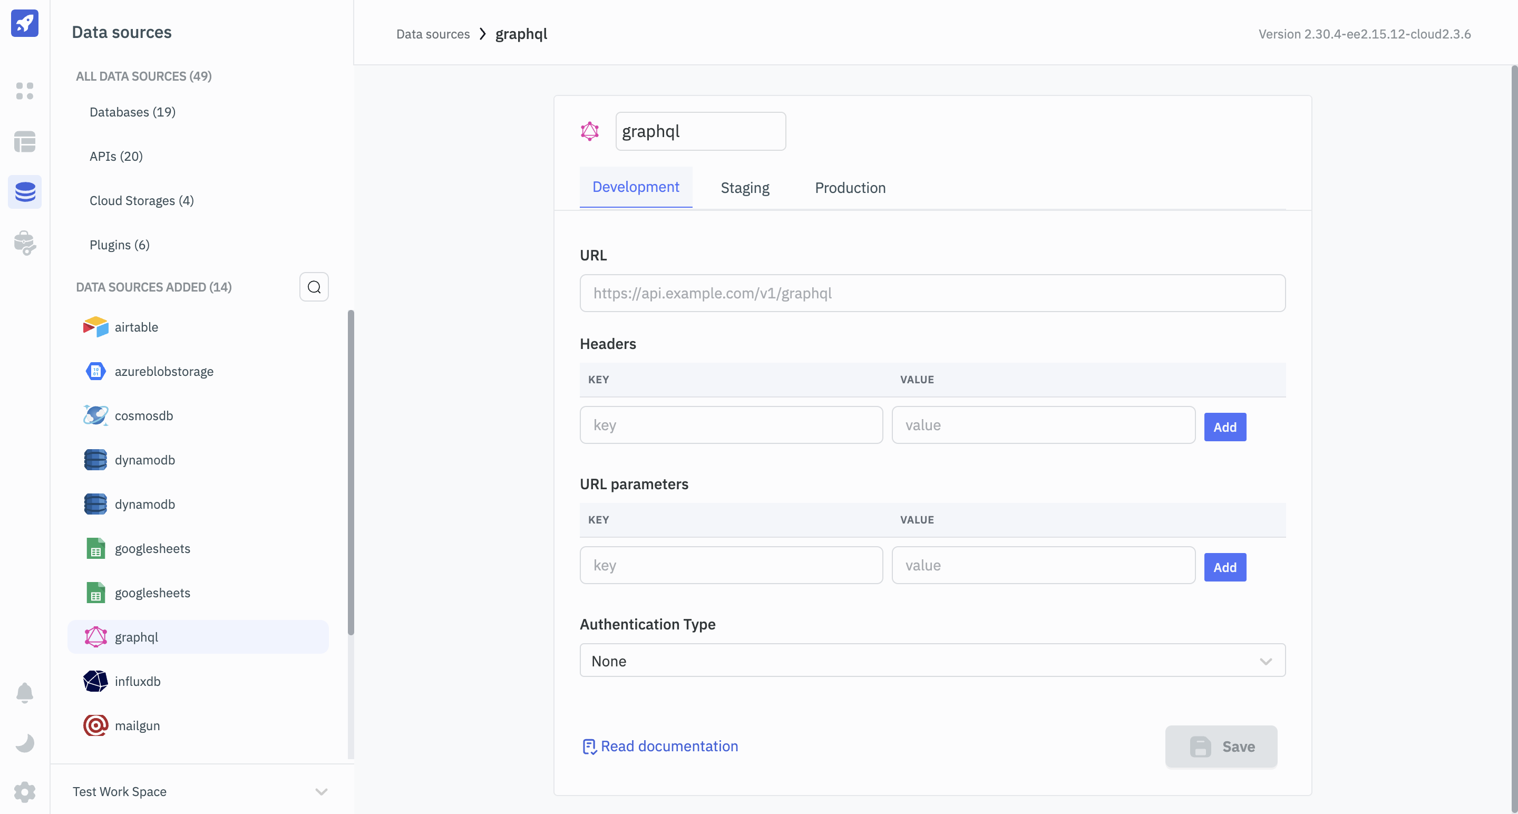Expand the Authentication Type dropdown

tap(932, 661)
